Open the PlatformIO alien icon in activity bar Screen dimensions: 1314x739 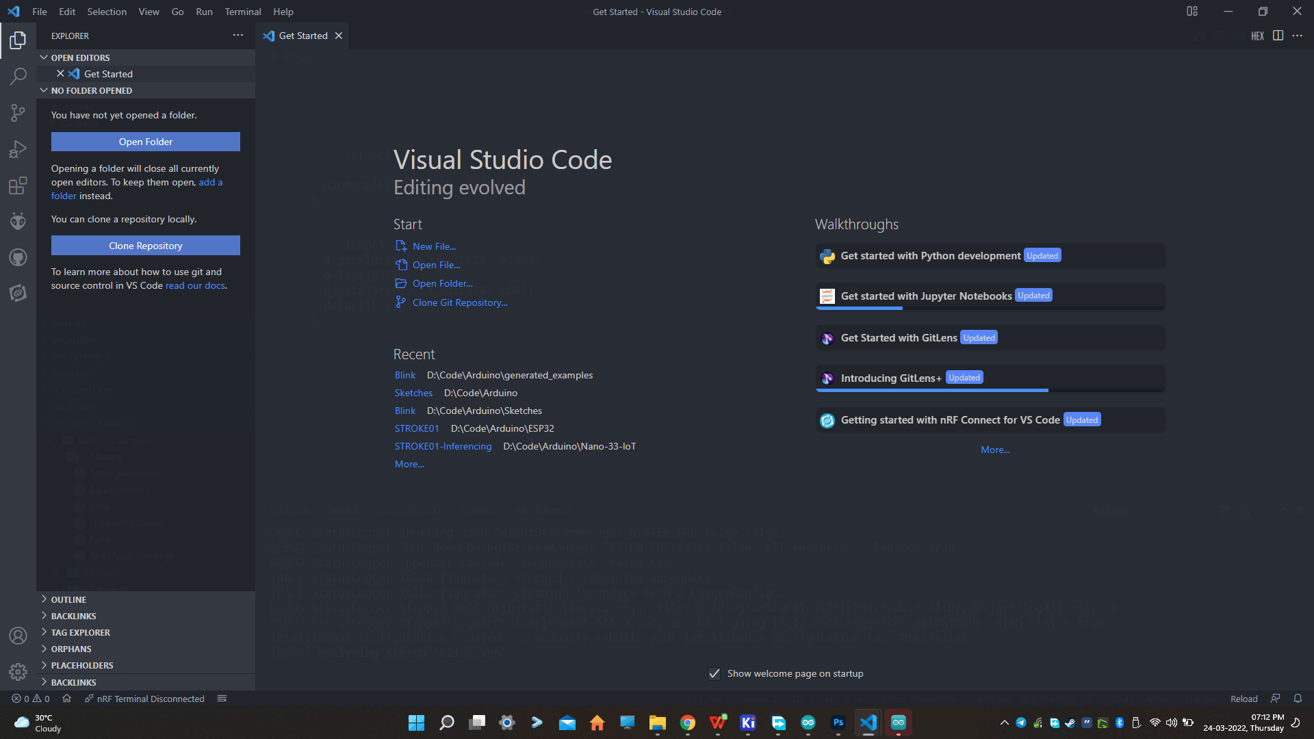[x=18, y=221]
